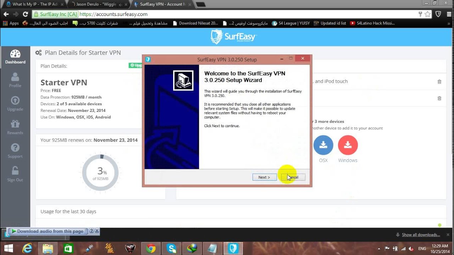
Task: Open Updated id list bookmark
Action: 330,23
